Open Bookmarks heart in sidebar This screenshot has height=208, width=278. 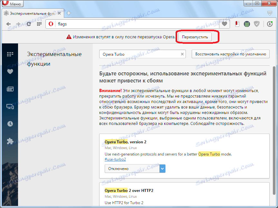[x=10, y=71]
